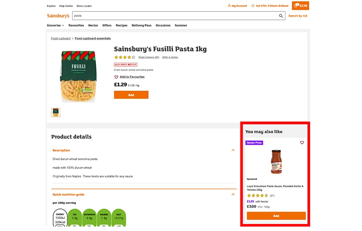Open the Groceries dropdown menu
This screenshot has width=362, height=231.
pyautogui.click(x=55, y=26)
